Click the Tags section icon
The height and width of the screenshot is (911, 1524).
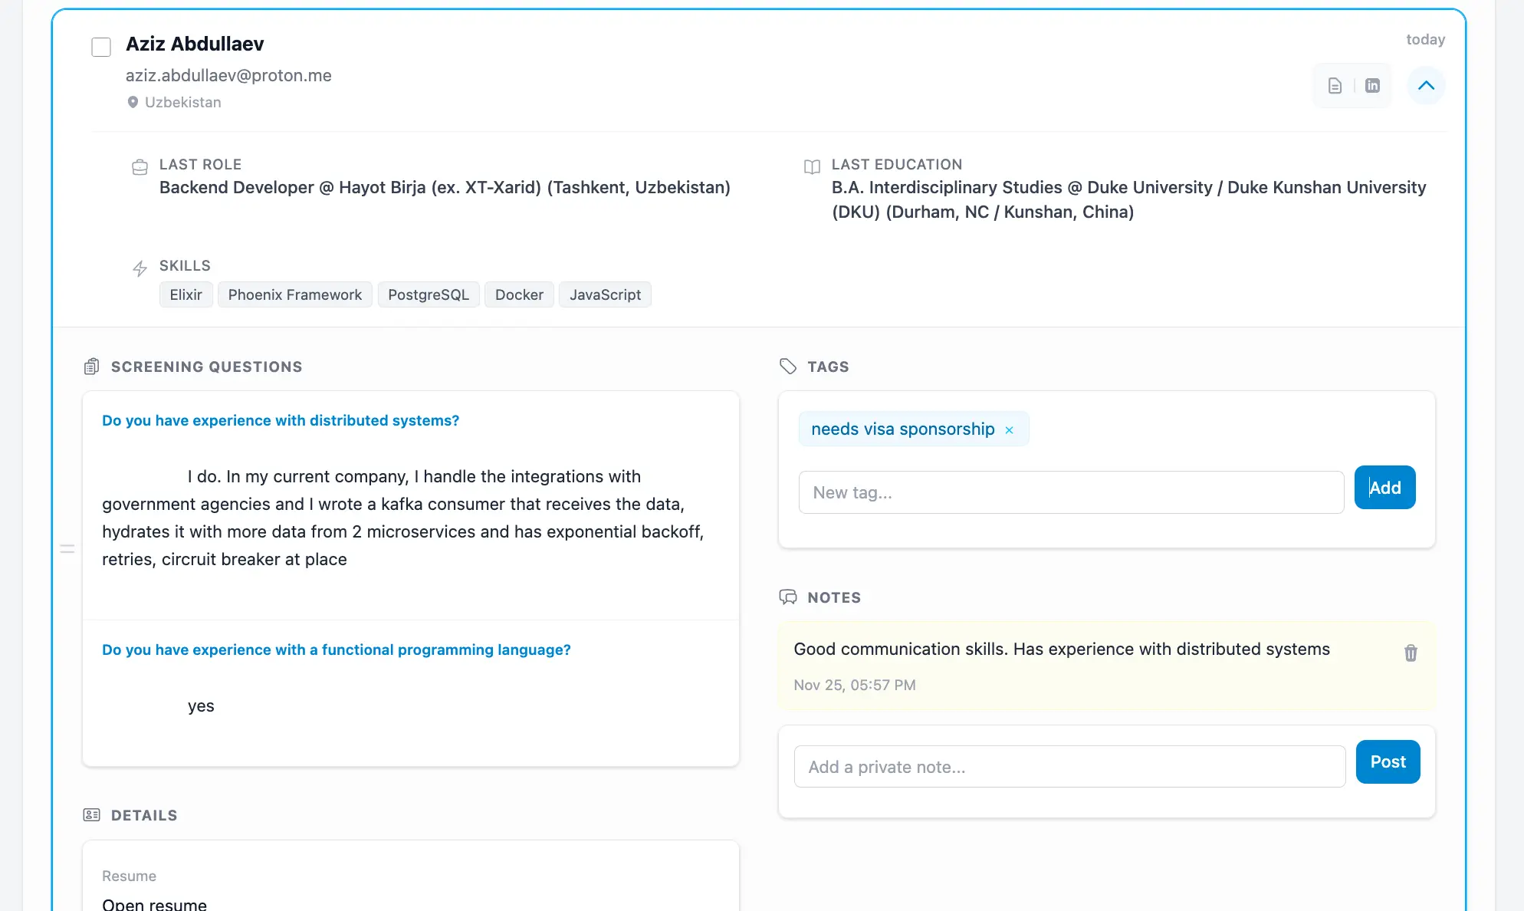click(x=787, y=367)
